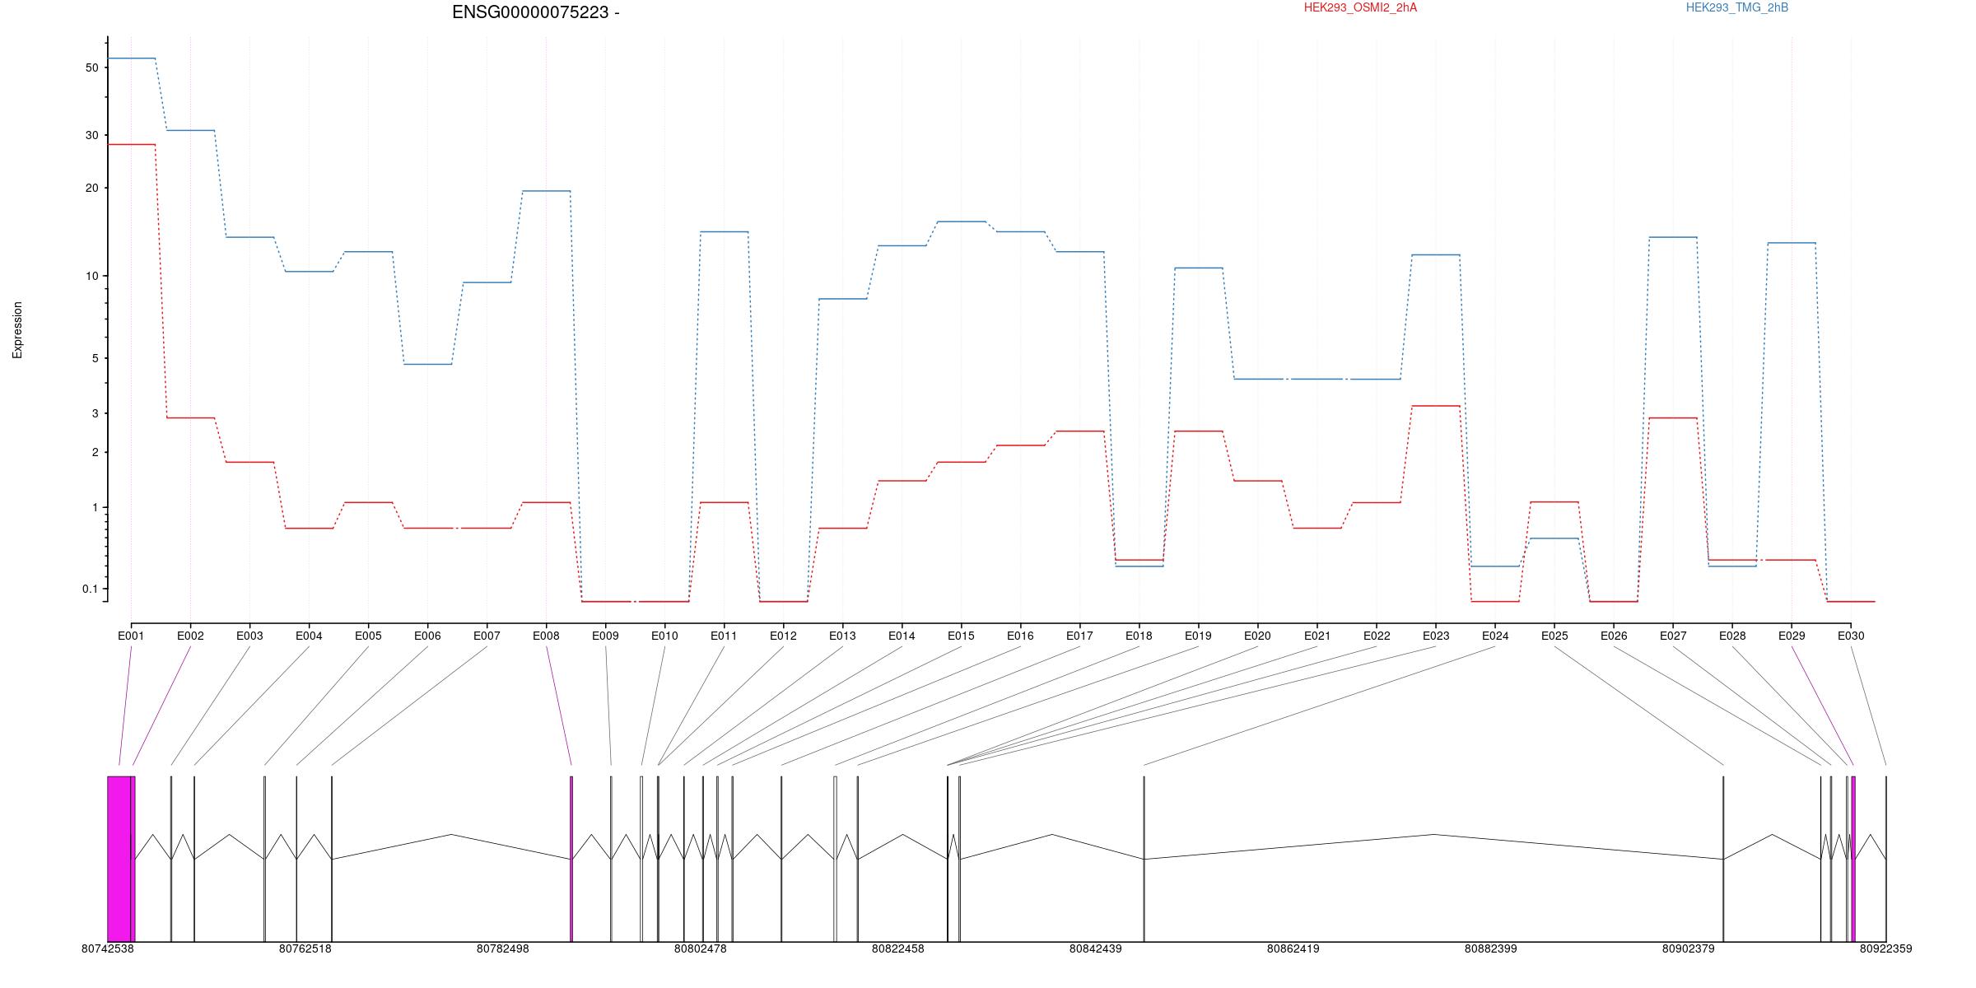Click genomic coordinate 80762518
This screenshot has height=988, width=1976.
(x=305, y=948)
